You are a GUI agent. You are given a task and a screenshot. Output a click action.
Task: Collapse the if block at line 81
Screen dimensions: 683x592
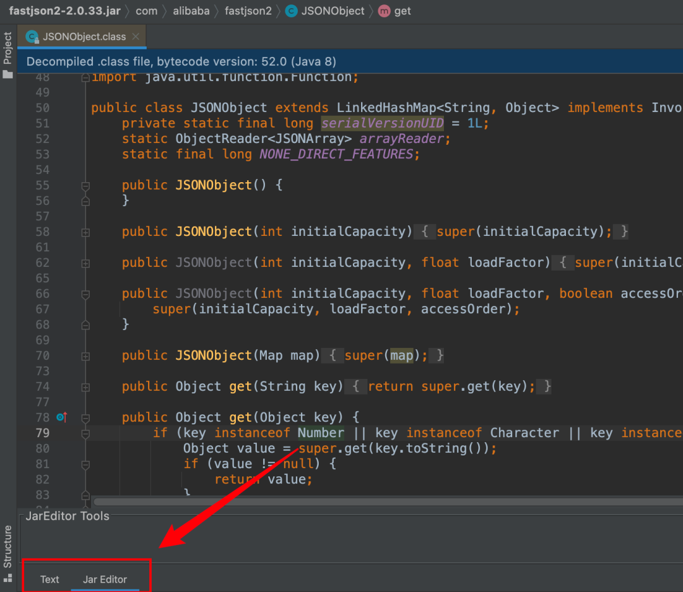coord(86,465)
